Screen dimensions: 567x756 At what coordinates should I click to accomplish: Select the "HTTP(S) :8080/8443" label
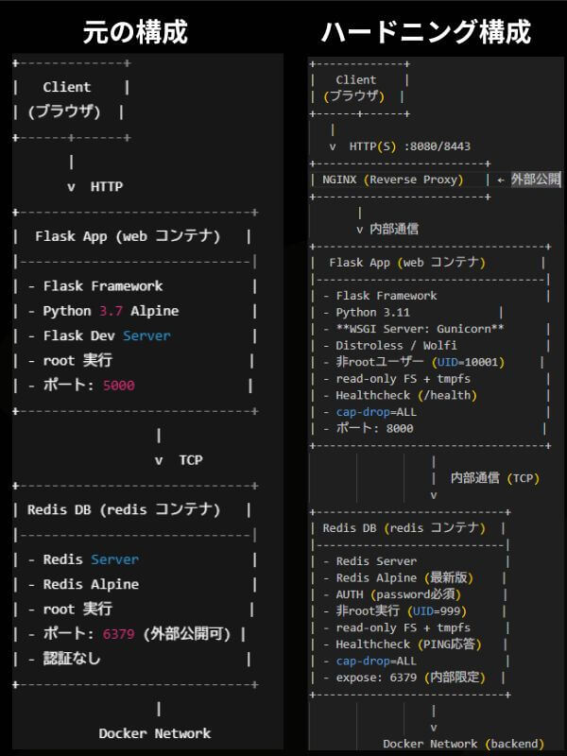(410, 146)
